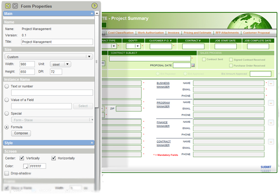
Task: Open the screen color swatch picker
Action: coord(25,166)
